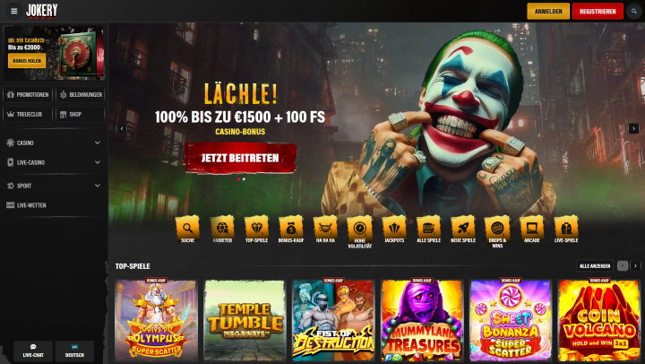Screen dimensions: 645x364
Task: Click the Registrieren button
Action: [598, 11]
